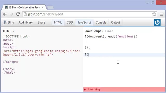
Task: Click the <!DOCTYPE html> line
Action: coord(16,36)
